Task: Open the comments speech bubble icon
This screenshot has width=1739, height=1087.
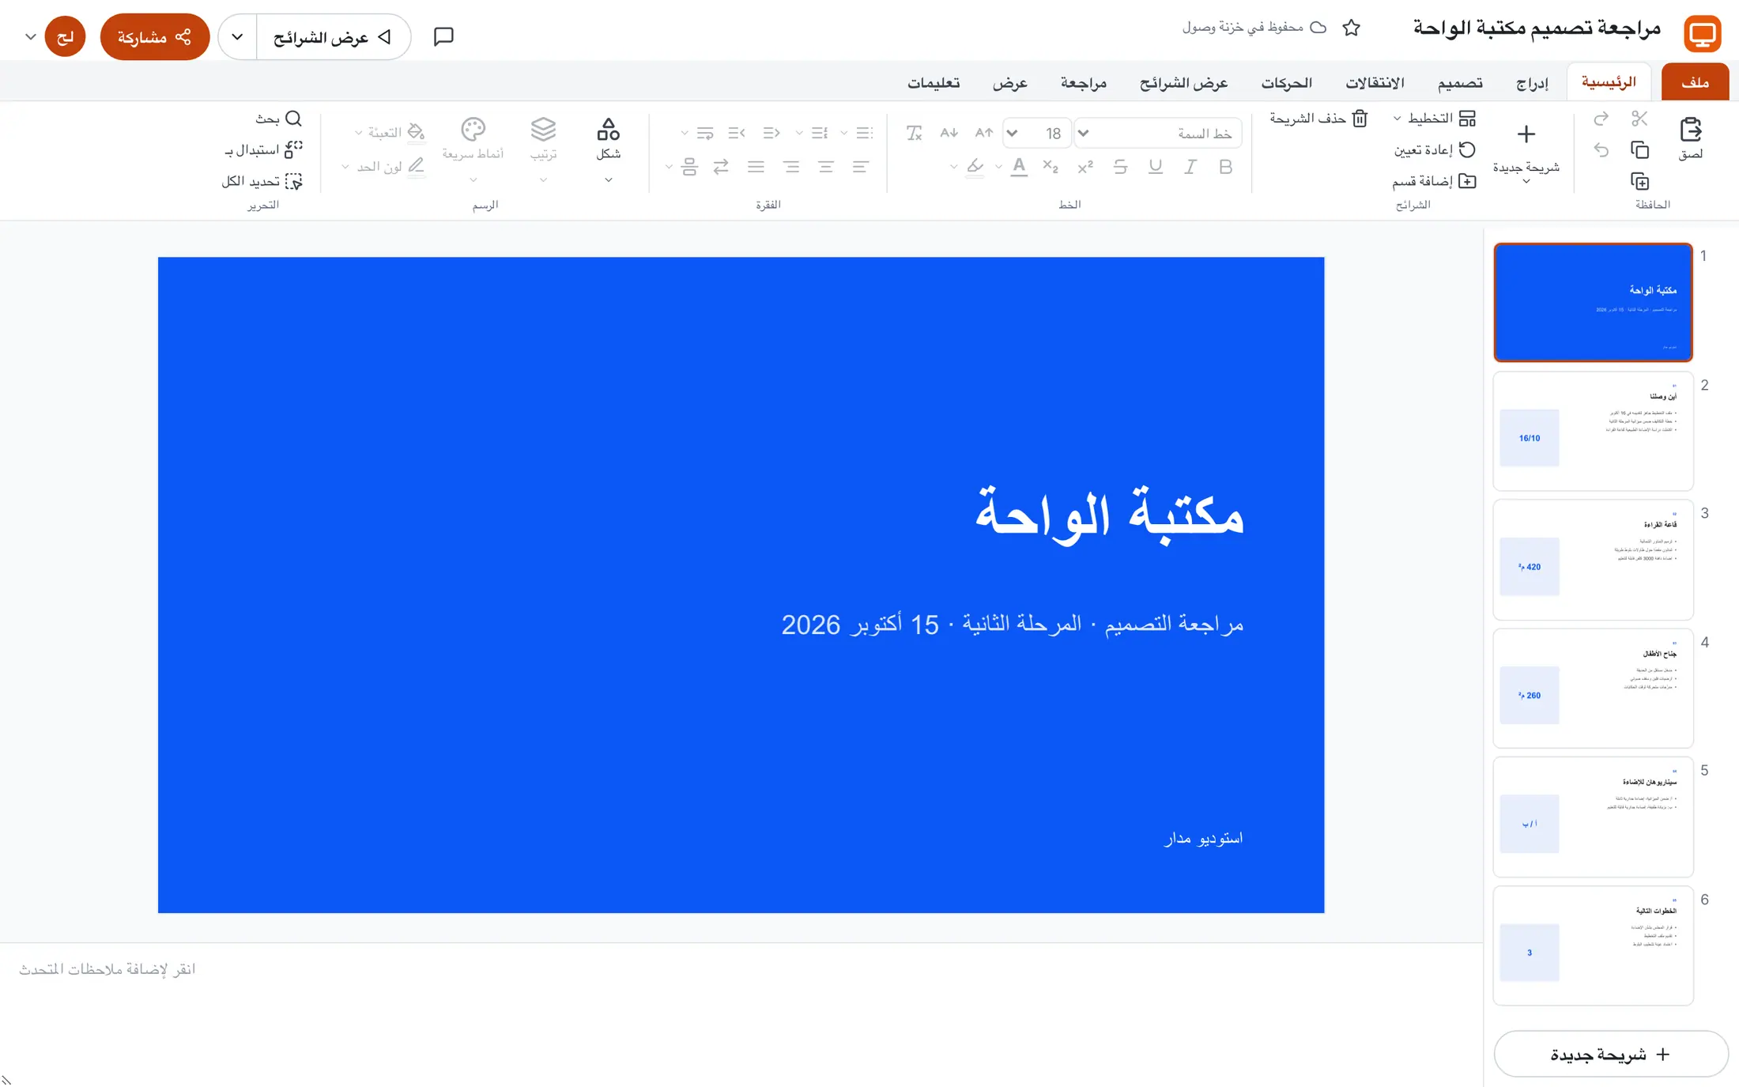Action: pos(443,36)
